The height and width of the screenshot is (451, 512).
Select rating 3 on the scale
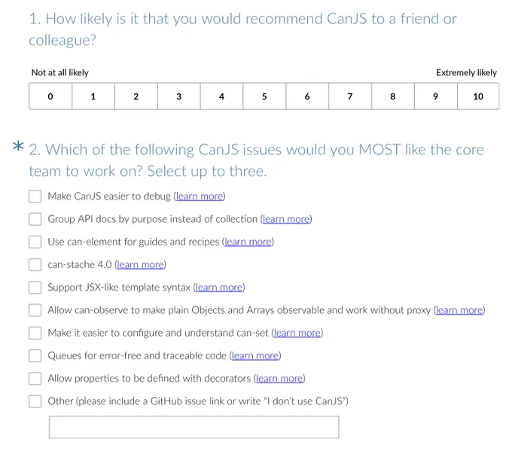coord(179,96)
